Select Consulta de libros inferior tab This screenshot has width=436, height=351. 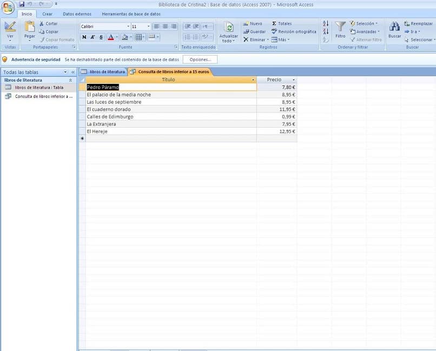point(170,72)
